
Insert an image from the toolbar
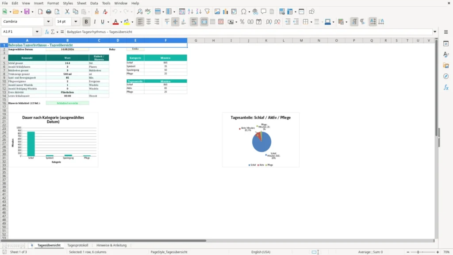pos(217,12)
